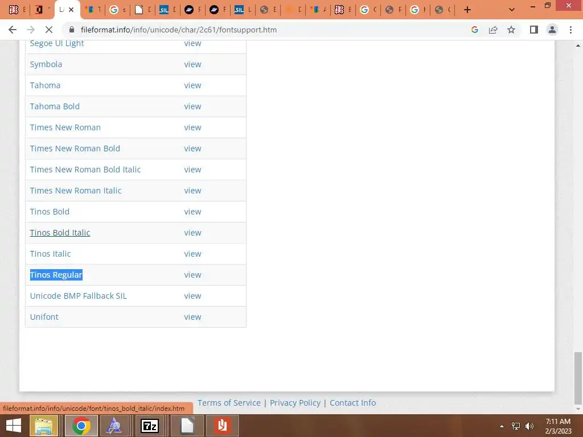Click the Chrome taskbar icon

coord(81,426)
